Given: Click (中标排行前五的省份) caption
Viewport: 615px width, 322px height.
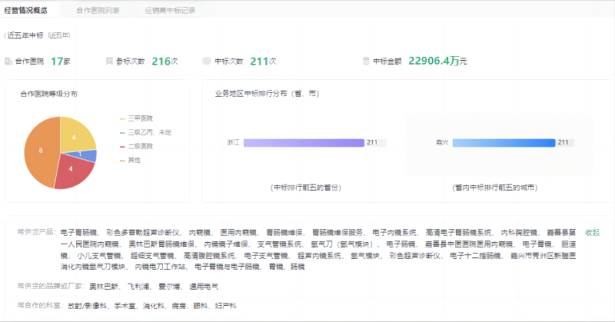Looking at the screenshot, I should (x=305, y=188).
